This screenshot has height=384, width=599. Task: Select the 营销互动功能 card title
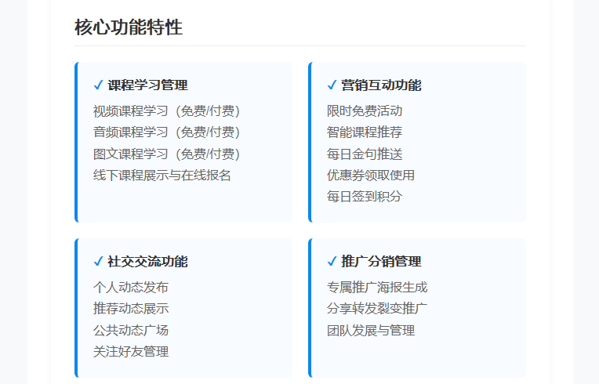click(x=381, y=85)
